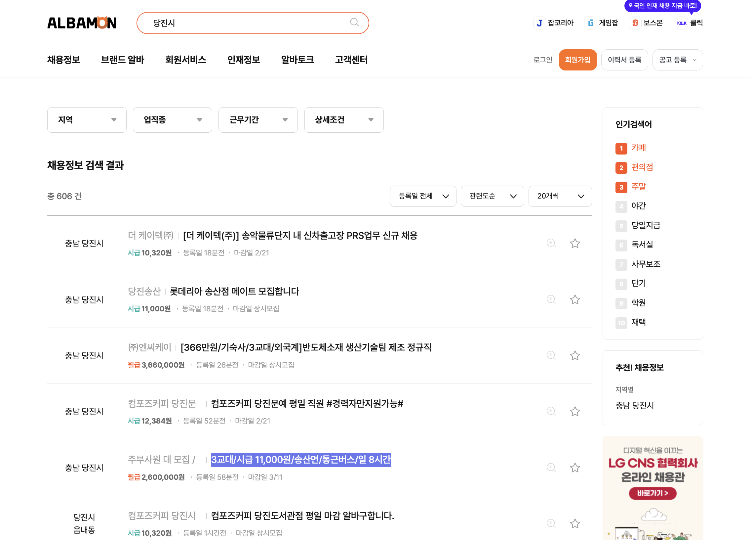Click the LG CNS 바로가기 banner button
The width and height of the screenshot is (751, 540).
pos(652,493)
